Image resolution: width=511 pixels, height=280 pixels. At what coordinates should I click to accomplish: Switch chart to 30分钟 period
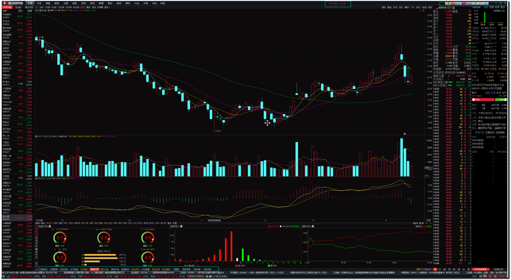pyautogui.click(x=68, y=7)
